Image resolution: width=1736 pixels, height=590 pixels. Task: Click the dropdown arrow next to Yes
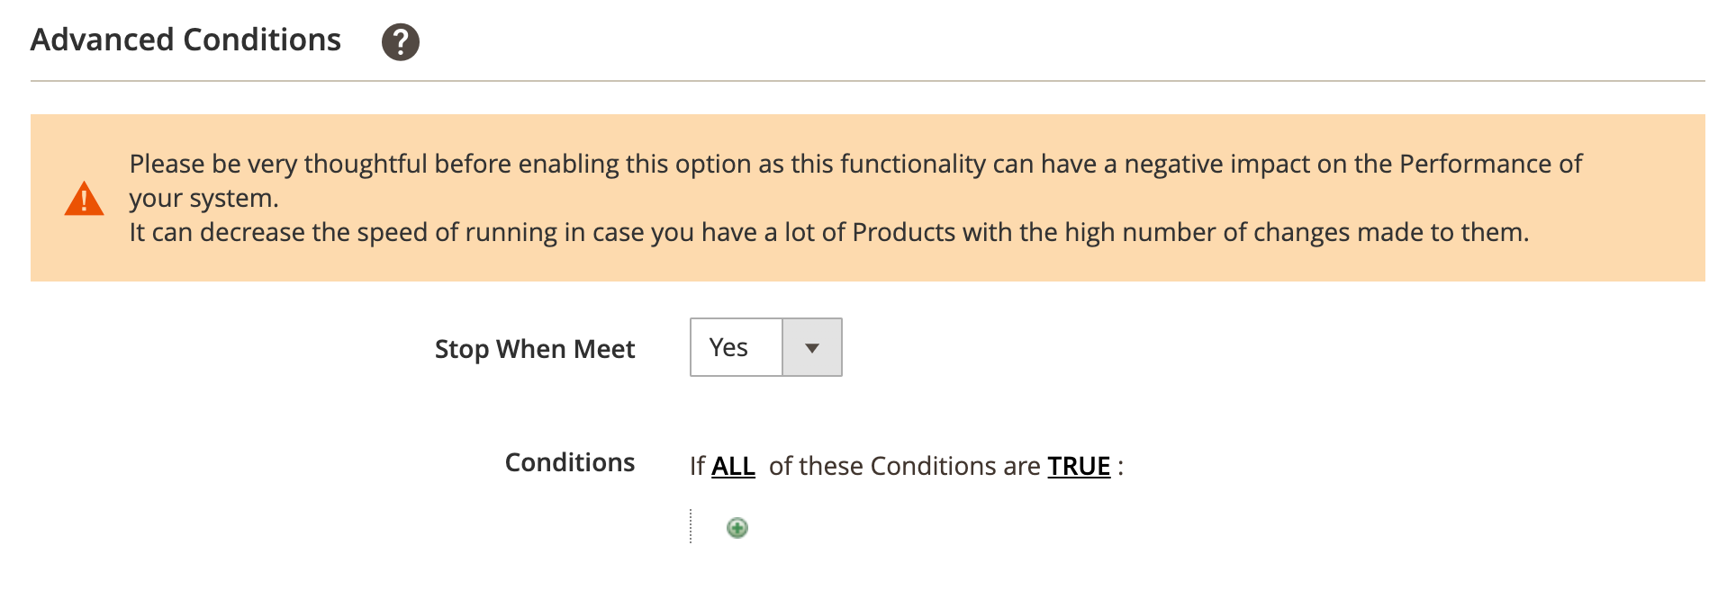coord(811,347)
